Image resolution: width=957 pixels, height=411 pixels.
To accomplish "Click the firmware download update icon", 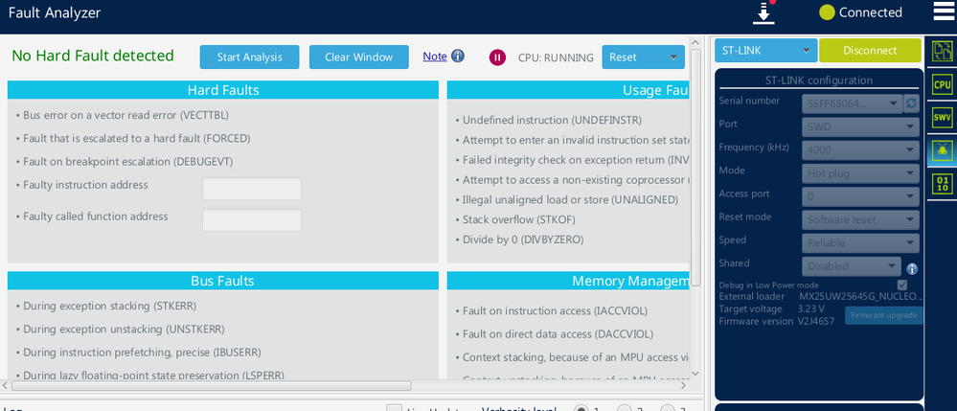I will [763, 12].
